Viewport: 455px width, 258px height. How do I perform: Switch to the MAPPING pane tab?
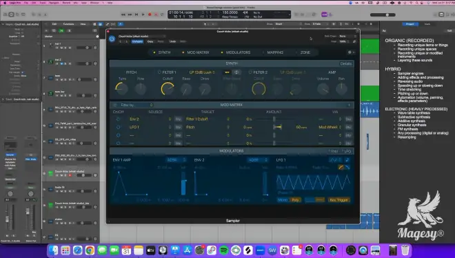coord(275,52)
